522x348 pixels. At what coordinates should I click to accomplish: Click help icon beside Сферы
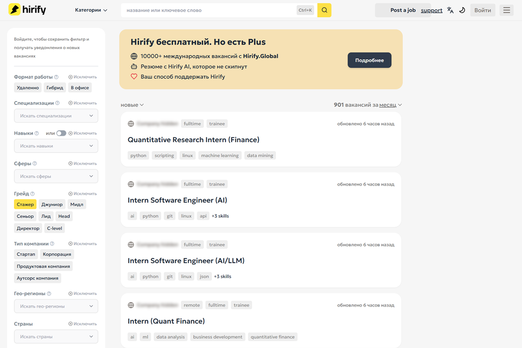[35, 164]
